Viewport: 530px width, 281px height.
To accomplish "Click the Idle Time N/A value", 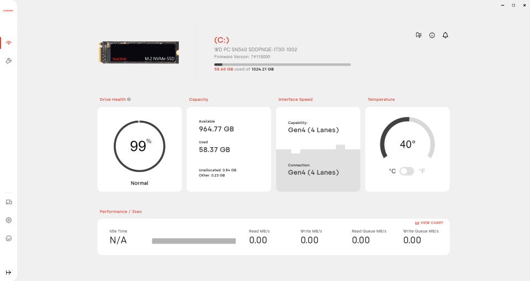I will click(x=118, y=240).
